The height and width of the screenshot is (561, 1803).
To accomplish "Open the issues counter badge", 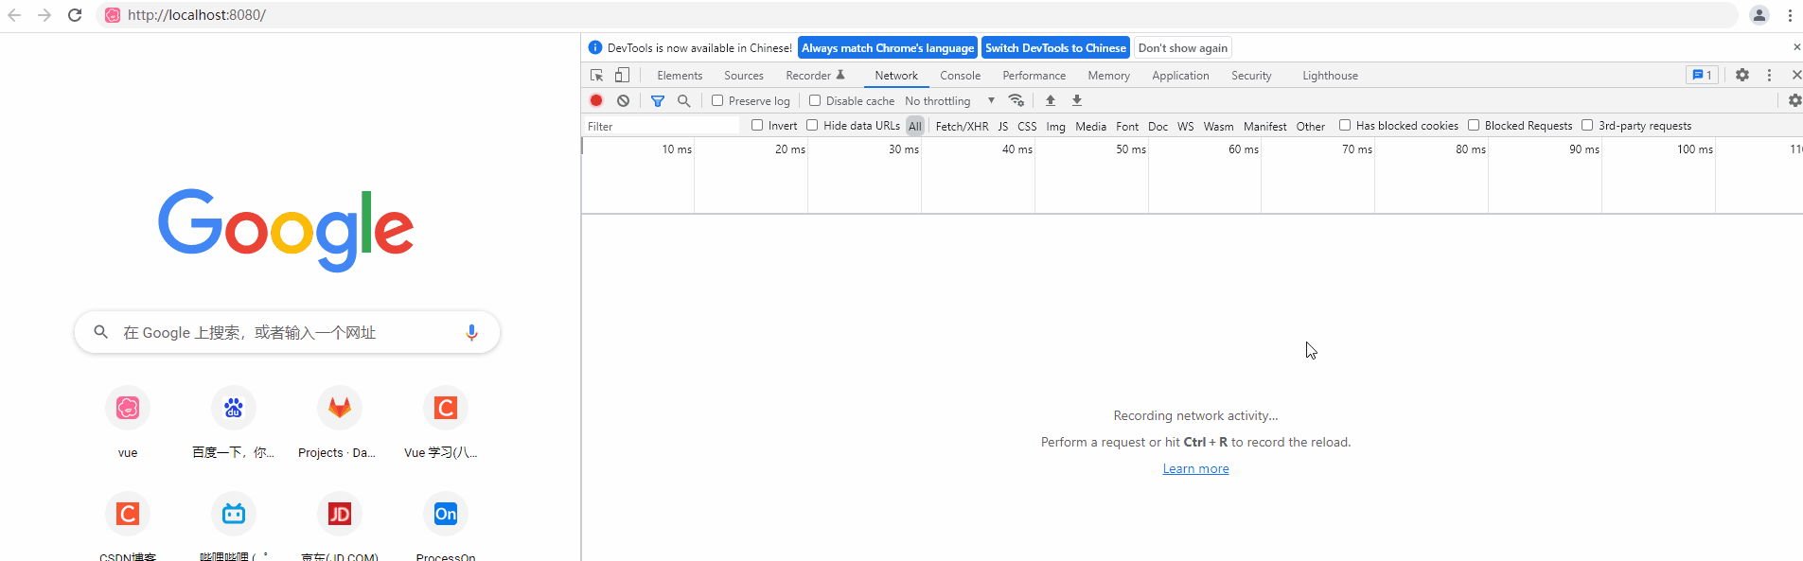I will pos(1702,75).
